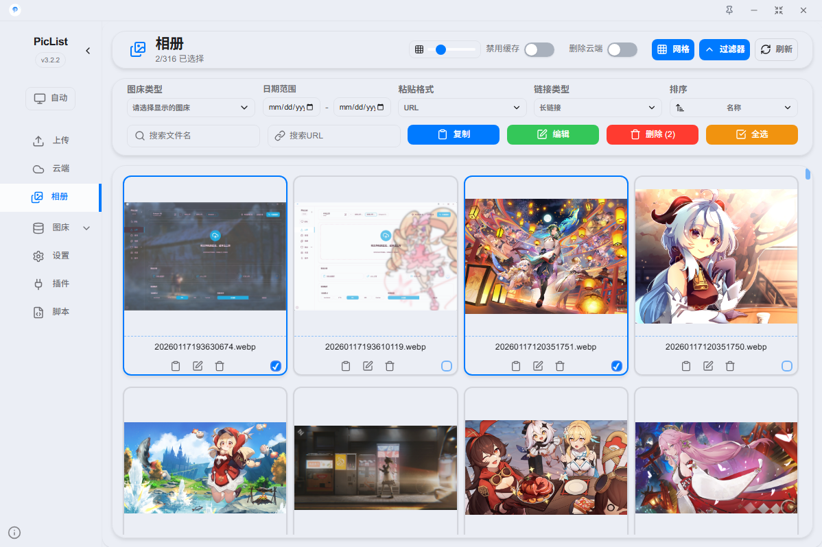The height and width of the screenshot is (547, 822).
Task: Open second date picker calendar icon
Action: [381, 108]
